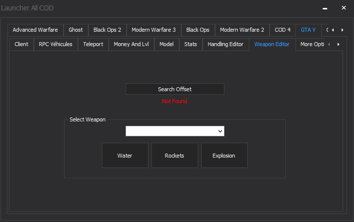
Task: Minimize the Launcher All COD window
Action: pyautogui.click(x=325, y=8)
